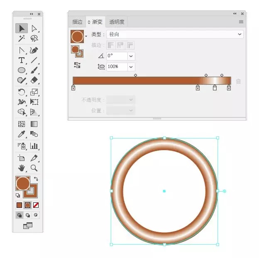This screenshot has width=259, height=258.
Task: Select the Mesh tool
Action: (22, 124)
